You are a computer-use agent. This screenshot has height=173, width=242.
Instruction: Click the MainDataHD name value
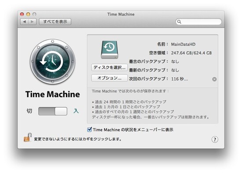183,44
